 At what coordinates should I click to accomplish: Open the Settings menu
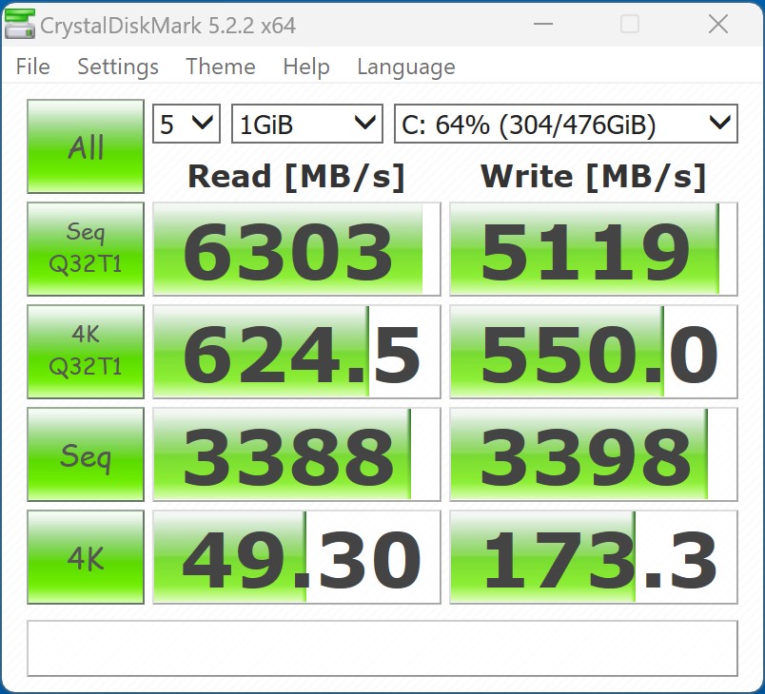coord(118,67)
